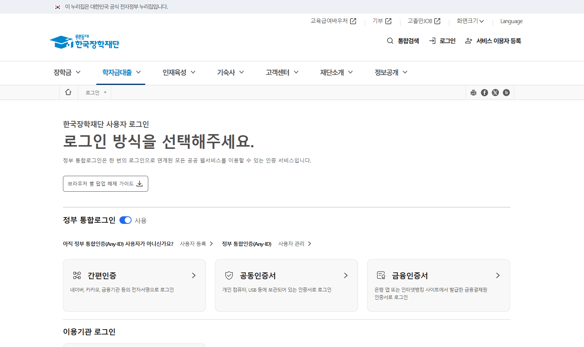Download 브라우저 별 팝업 해제 가이드
Viewport: 584px width, 347px height.
click(105, 184)
